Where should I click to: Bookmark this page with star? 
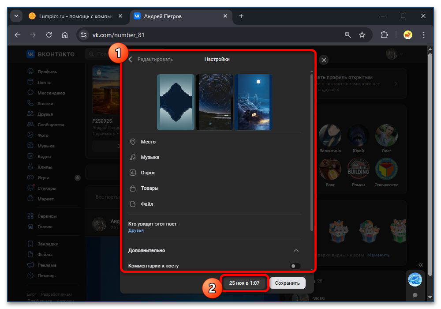coord(362,35)
